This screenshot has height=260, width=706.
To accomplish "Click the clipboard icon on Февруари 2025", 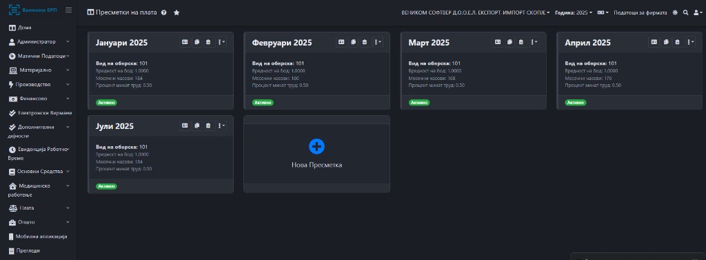I will coord(364,42).
